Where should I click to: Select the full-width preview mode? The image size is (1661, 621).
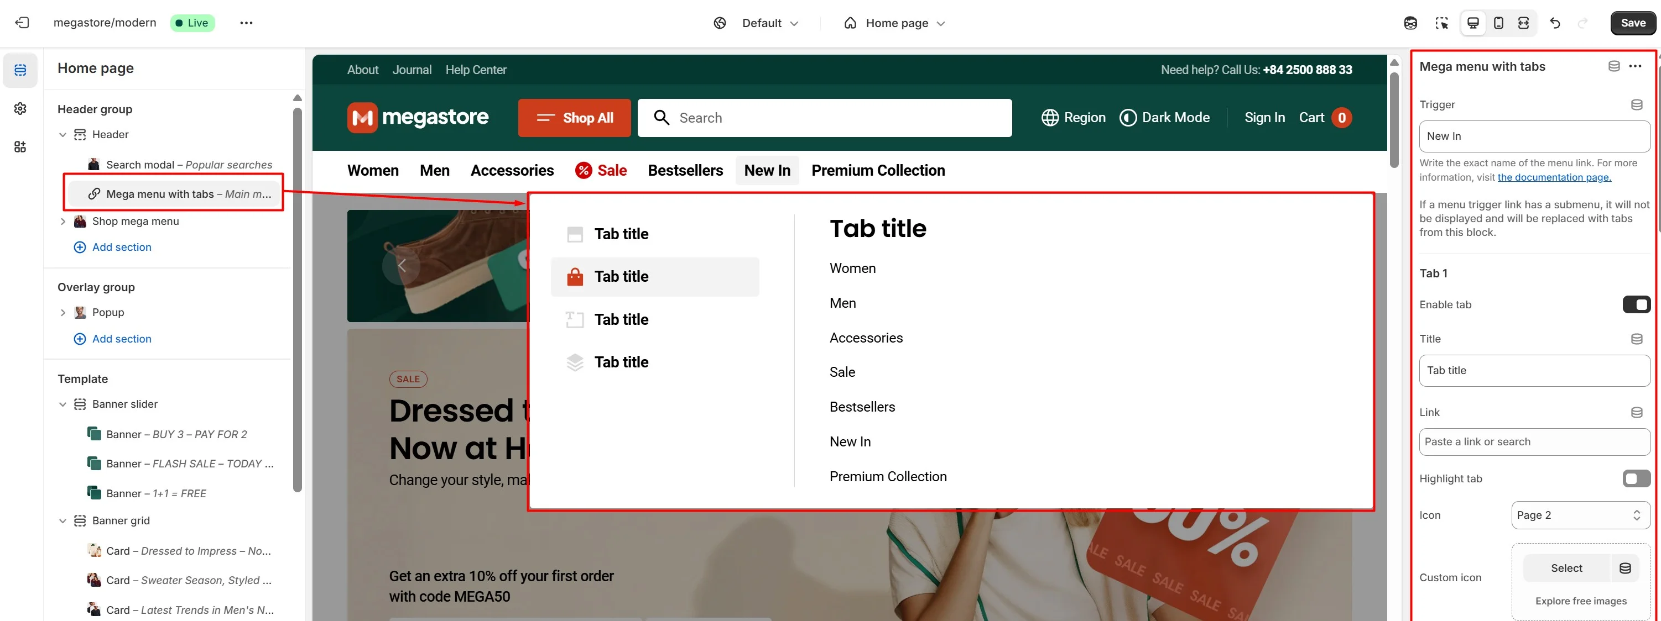pos(1523,23)
